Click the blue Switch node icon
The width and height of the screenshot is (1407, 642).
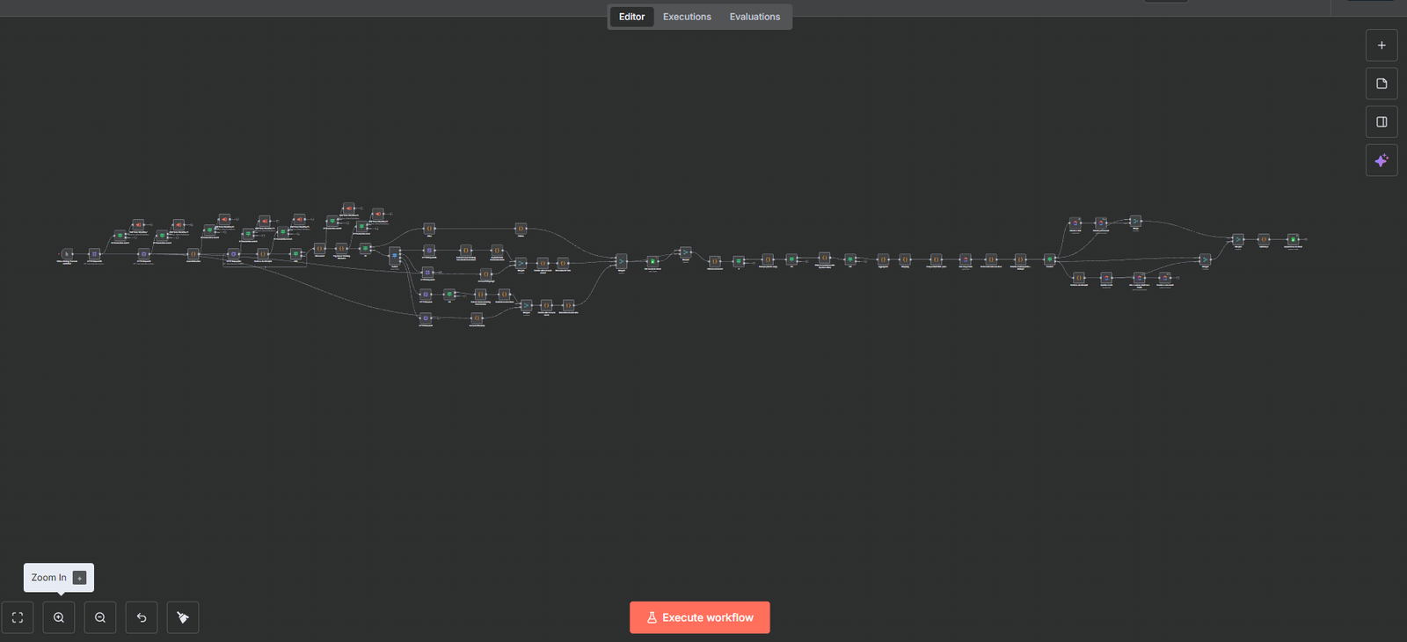(x=395, y=256)
